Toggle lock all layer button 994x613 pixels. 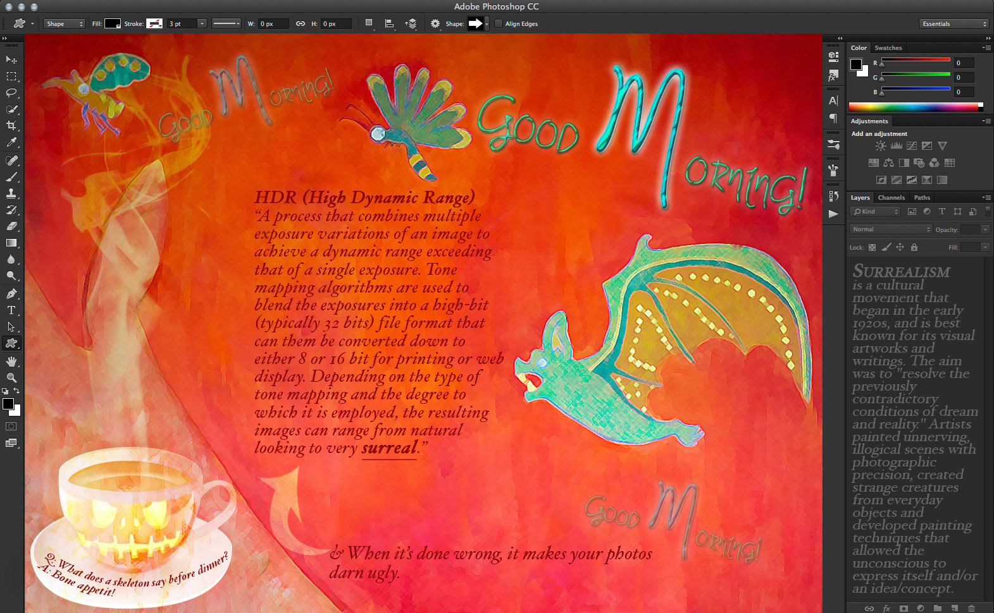click(914, 247)
